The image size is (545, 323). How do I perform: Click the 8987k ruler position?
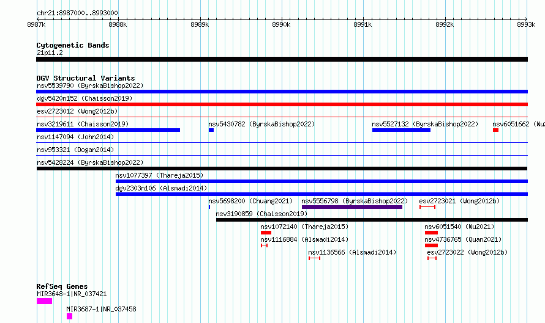point(36,24)
